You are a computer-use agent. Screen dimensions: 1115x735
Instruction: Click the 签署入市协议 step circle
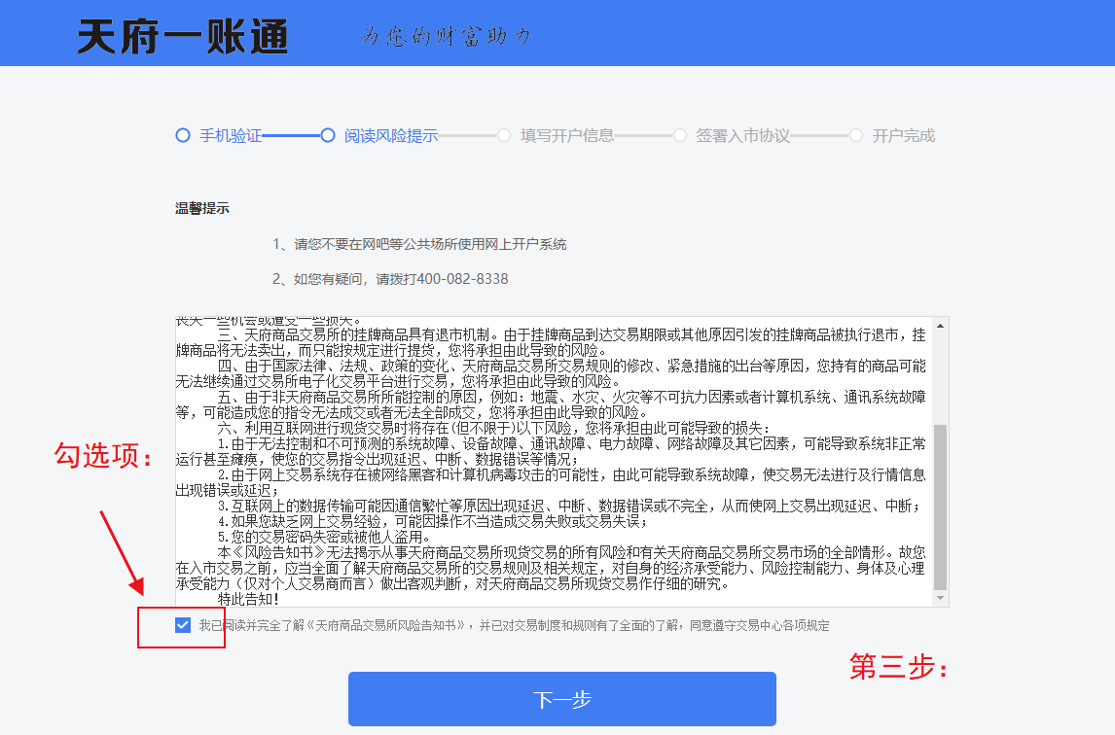click(679, 135)
